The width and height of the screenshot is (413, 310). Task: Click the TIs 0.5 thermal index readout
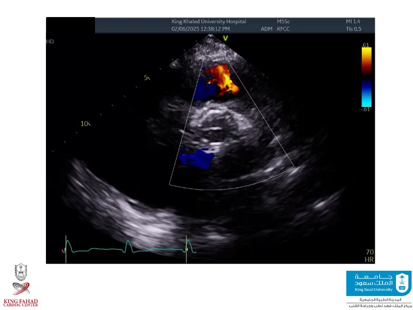(x=353, y=29)
